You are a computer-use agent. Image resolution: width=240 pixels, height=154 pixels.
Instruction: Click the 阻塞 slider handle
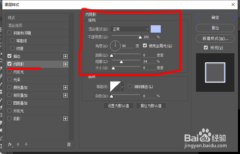121,62
